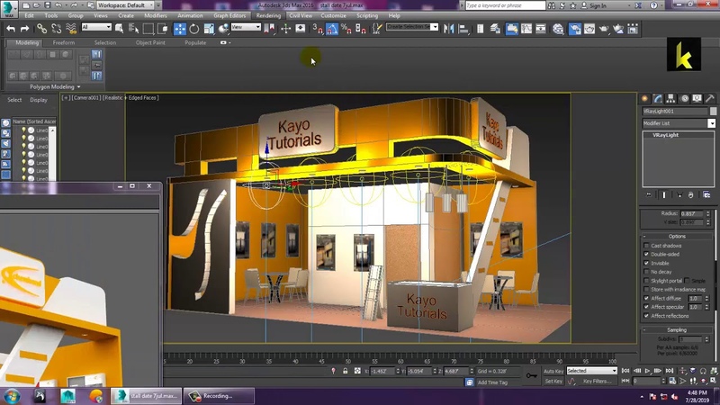Activate the Select and Link tool
The image size is (720, 405).
tap(41, 29)
